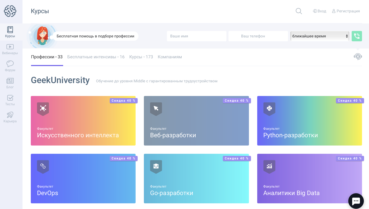This screenshot has height=209, width=369.
Task: Click the GeekBrains brain logo
Action: click(10, 11)
